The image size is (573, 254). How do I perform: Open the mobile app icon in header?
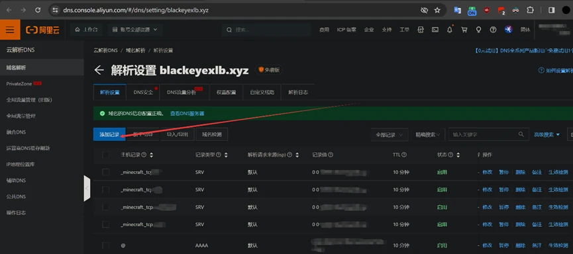421,30
